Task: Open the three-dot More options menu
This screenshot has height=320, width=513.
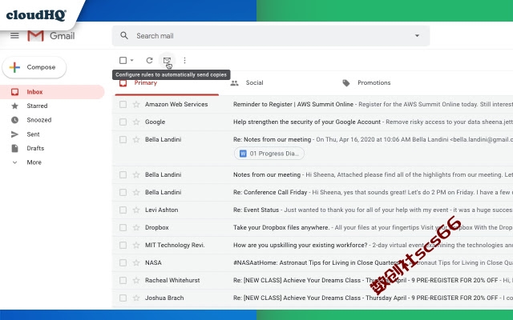Action: (184, 61)
